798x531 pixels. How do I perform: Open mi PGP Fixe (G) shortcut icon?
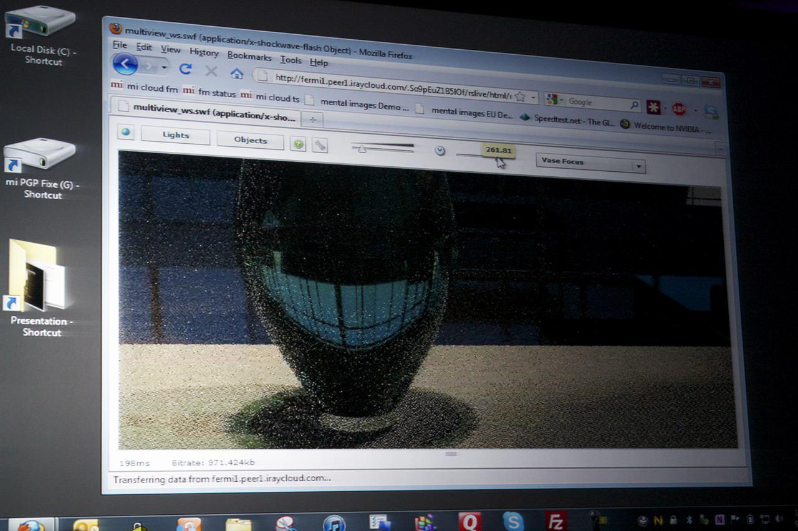coord(42,168)
